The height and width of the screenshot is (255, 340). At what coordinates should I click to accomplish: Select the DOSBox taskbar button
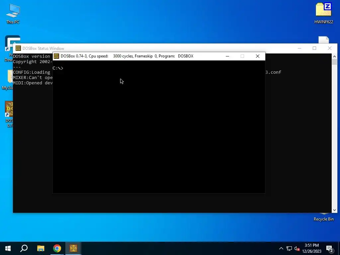(73, 248)
